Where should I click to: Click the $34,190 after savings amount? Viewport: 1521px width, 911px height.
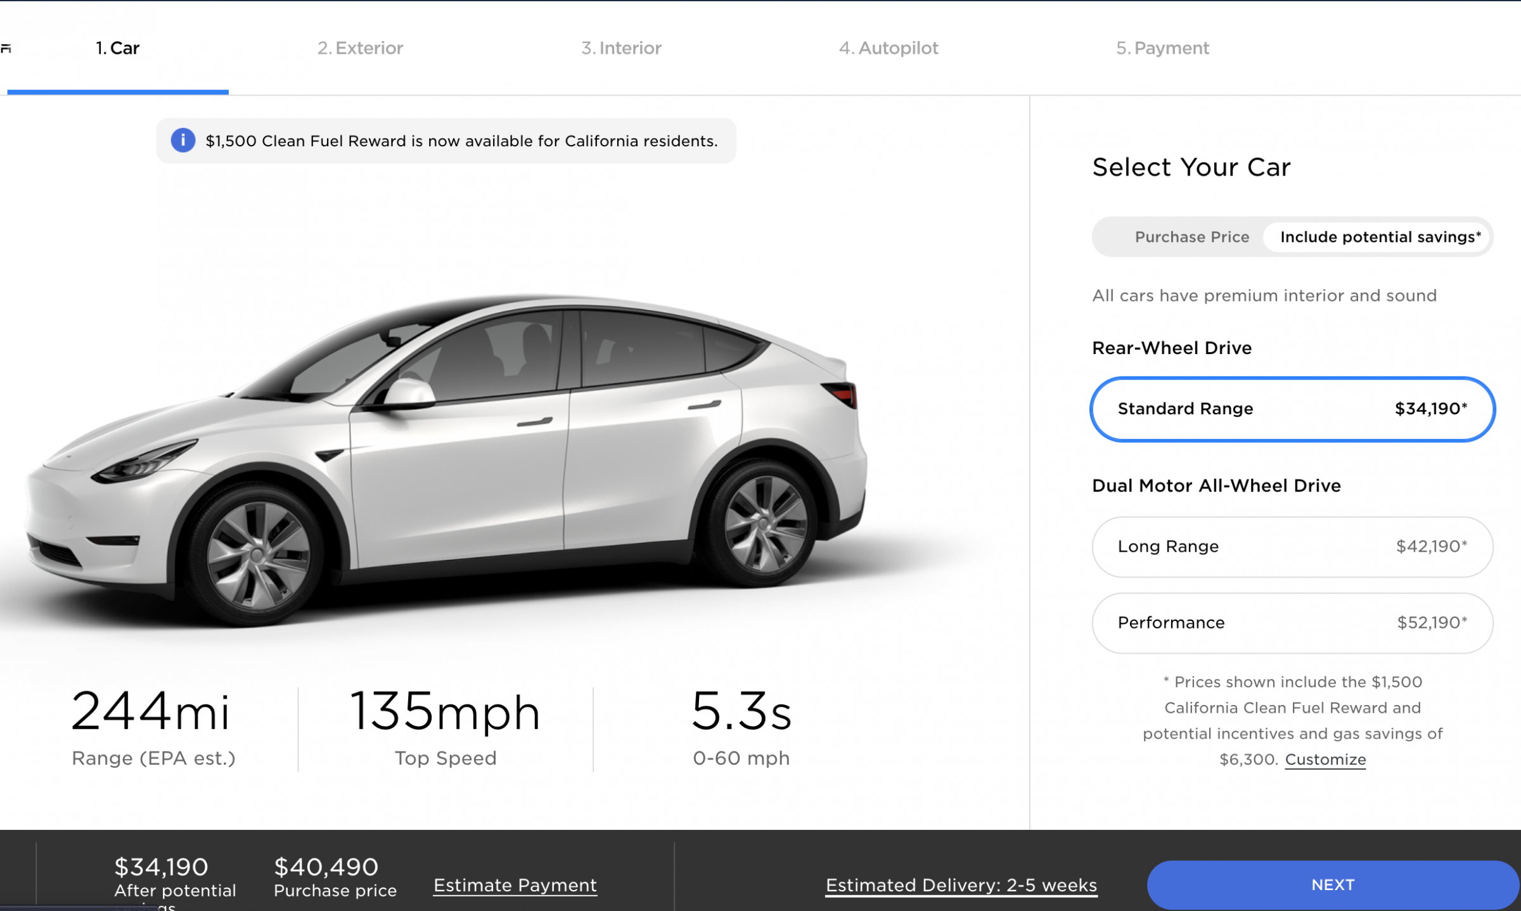(161, 867)
